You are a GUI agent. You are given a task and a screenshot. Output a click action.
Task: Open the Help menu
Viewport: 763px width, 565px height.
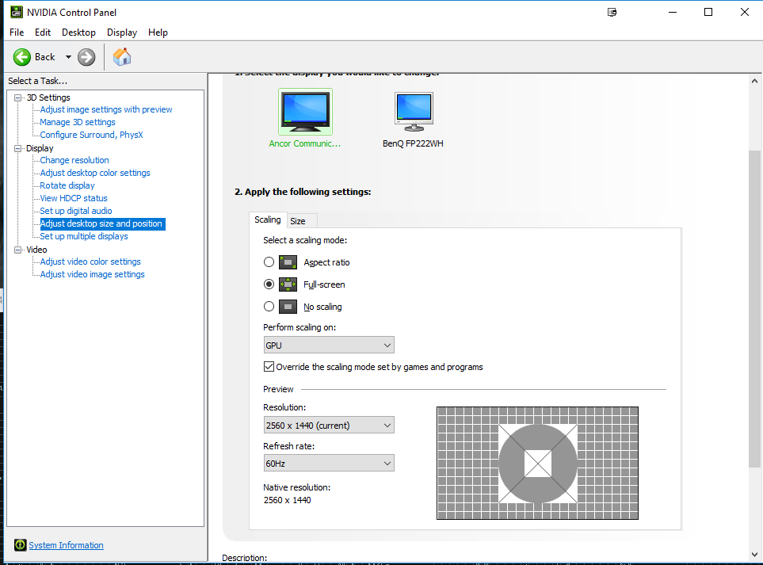158,32
